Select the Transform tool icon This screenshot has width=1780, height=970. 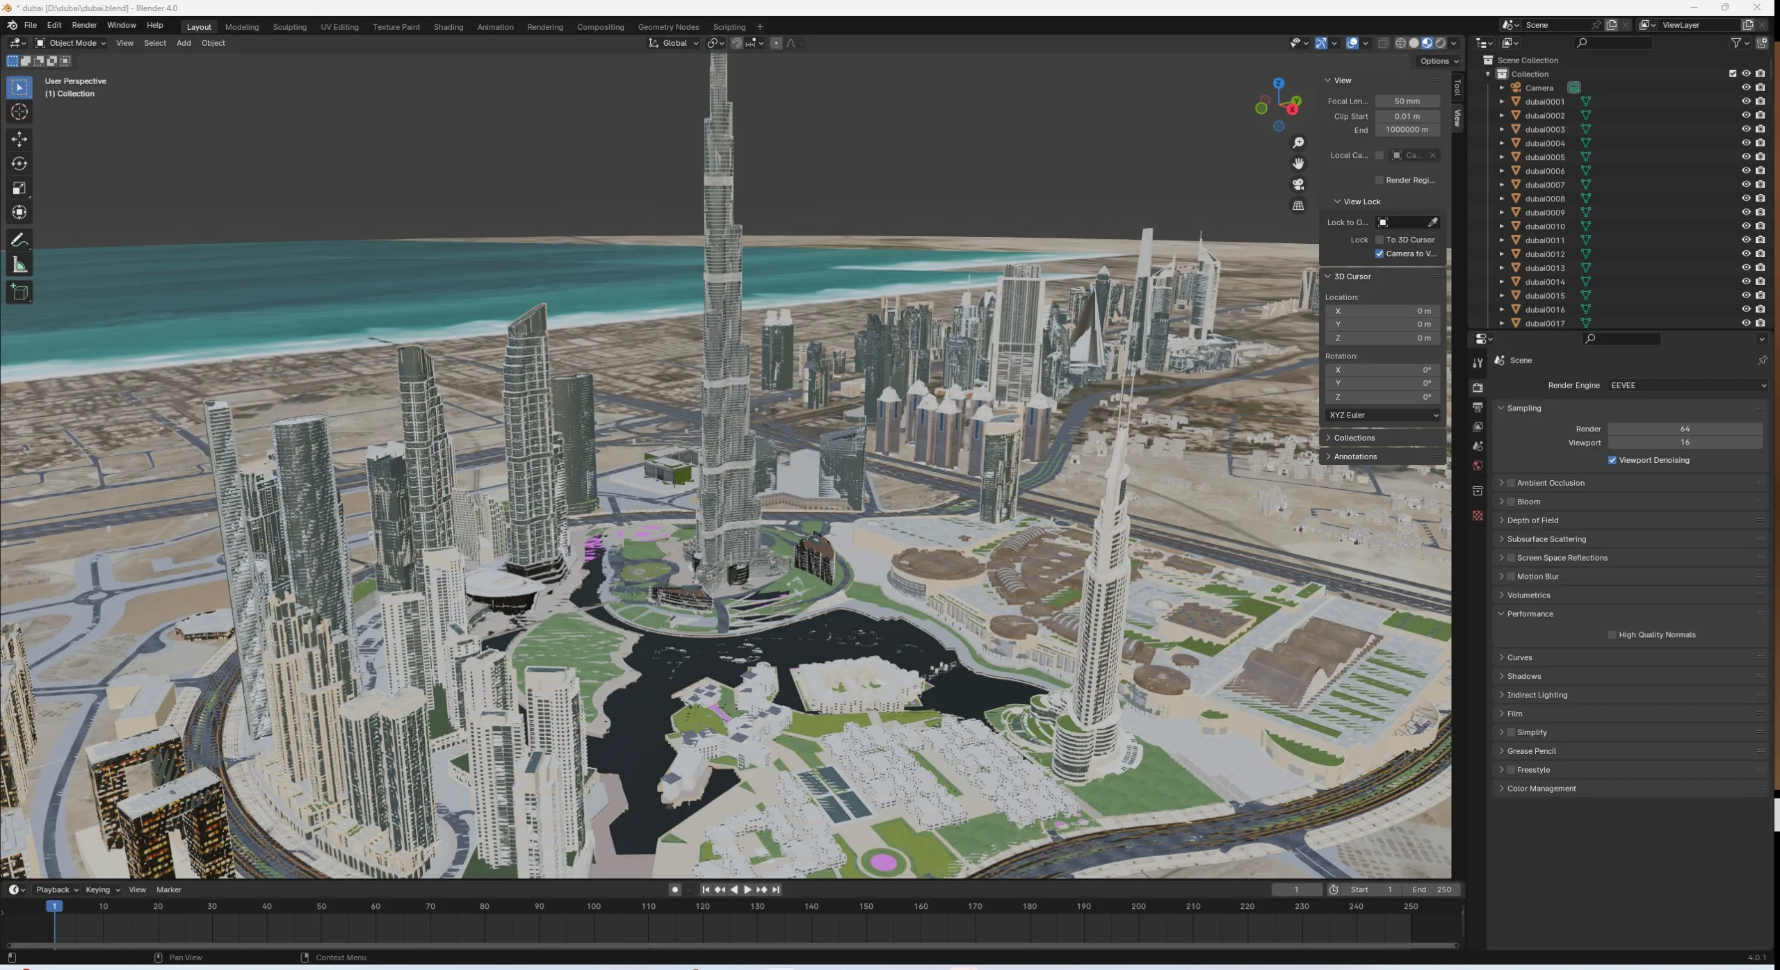(x=18, y=211)
